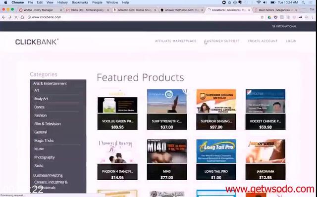
Task: Click the browser back arrow
Action: click(3, 17)
